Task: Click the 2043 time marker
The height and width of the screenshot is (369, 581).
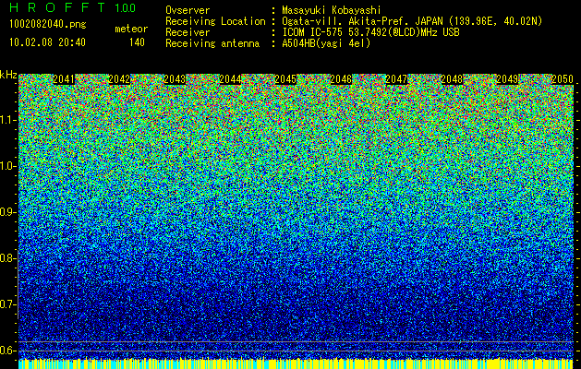Action: (175, 79)
